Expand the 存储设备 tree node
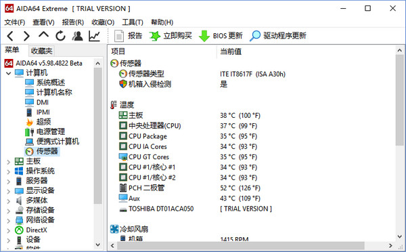 pos(9,211)
